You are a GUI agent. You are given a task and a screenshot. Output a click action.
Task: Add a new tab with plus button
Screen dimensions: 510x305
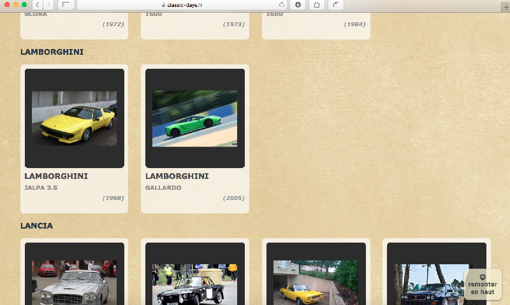tap(506, 7)
